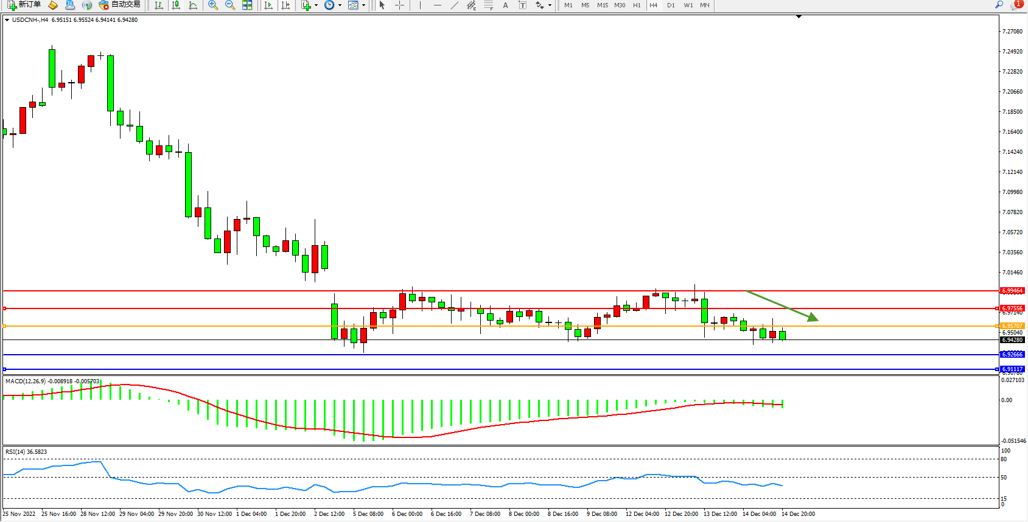The width and height of the screenshot is (1028, 522).
Task: Draw a horizontal line tool
Action: tap(437, 5)
